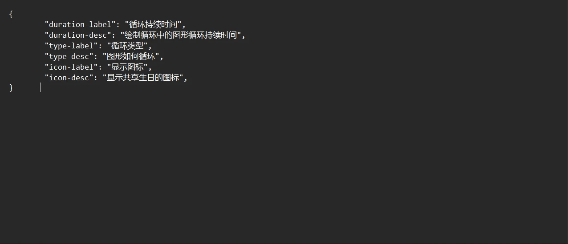Click the text cursor after the closing brace

coord(40,88)
